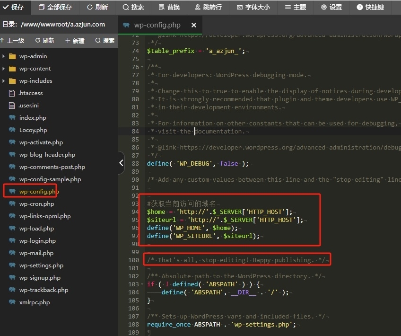Click the line defining WP_SITEURL
Viewport: 401px width, 336px height.
click(203, 236)
